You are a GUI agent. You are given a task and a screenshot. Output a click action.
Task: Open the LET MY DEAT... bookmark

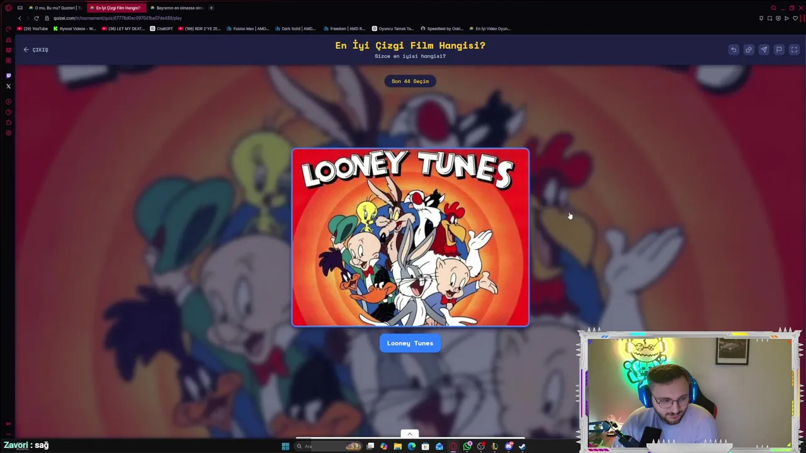[x=123, y=28]
